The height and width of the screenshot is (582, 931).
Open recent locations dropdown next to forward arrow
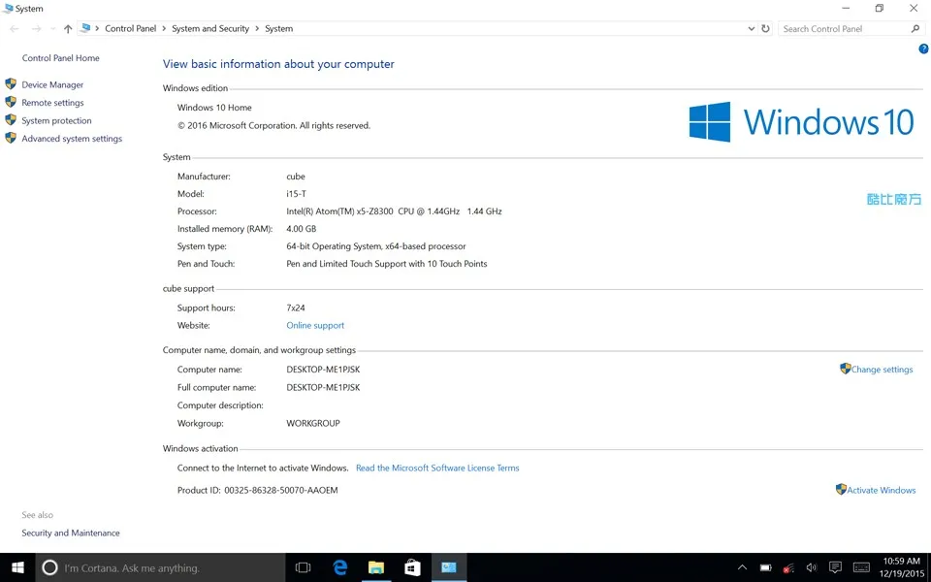pos(52,28)
